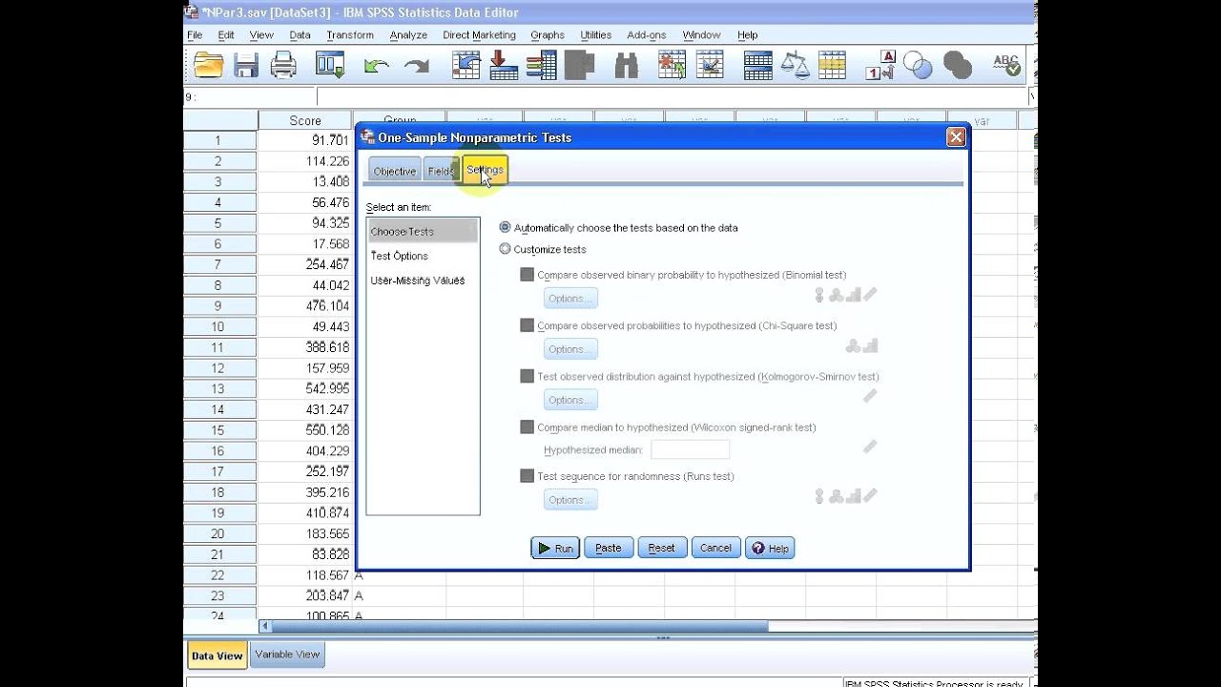The image size is (1221, 687).
Task: Redo the action using the toolbar arrow
Action: tap(416, 67)
